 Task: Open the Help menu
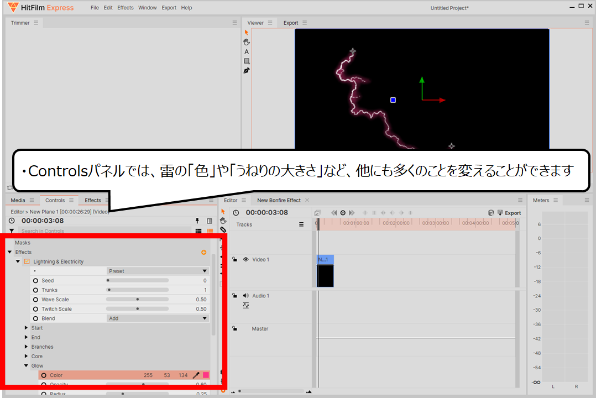pyautogui.click(x=186, y=8)
